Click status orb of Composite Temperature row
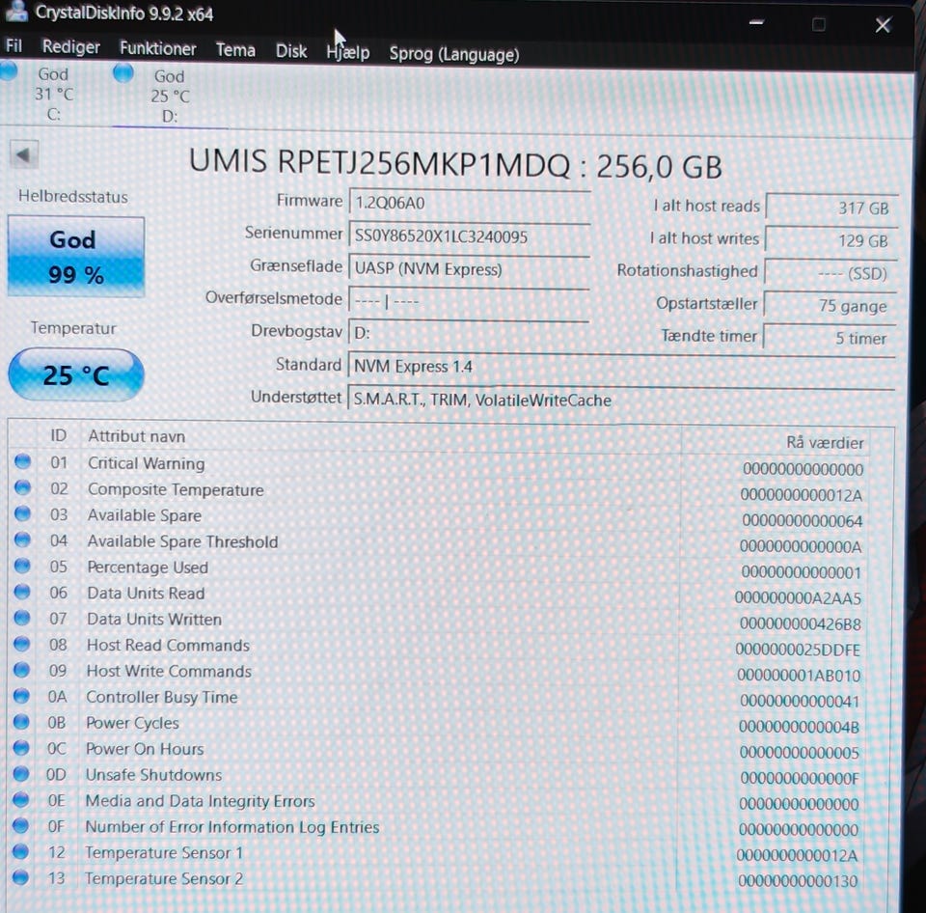Image resolution: width=926 pixels, height=913 pixels. (x=22, y=487)
